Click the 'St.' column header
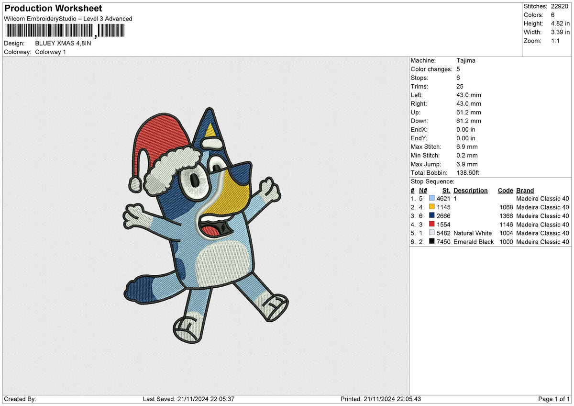The height and width of the screenshot is (406, 574). point(446,190)
